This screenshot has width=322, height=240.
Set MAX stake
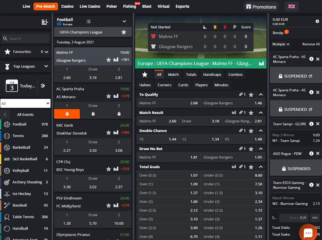coord(315,218)
